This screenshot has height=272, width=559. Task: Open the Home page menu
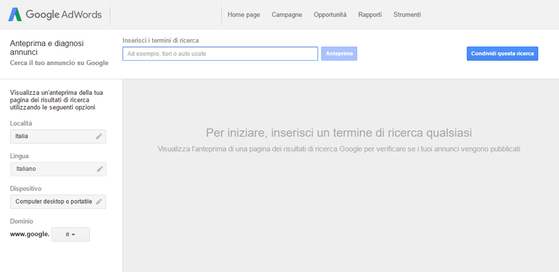tap(244, 15)
